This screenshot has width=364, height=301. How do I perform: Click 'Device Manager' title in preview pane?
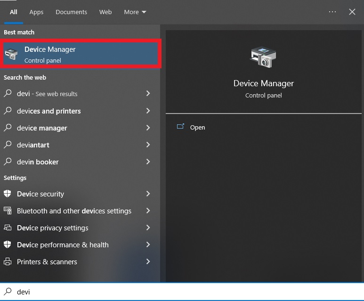click(x=264, y=83)
